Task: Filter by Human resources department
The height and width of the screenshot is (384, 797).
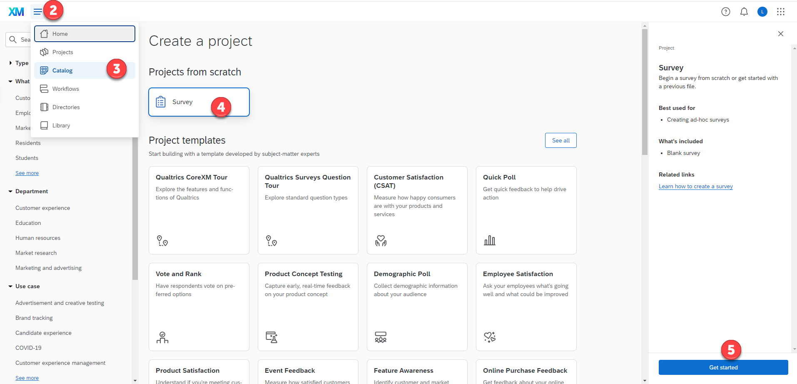Action: [x=38, y=238]
